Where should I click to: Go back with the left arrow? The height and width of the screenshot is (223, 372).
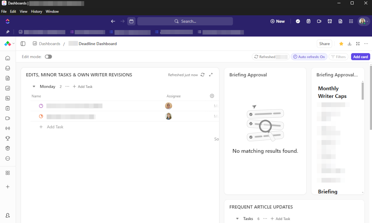pyautogui.click(x=113, y=21)
